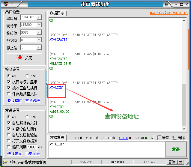
Task: Click into the send text box with AT+ADDR?
Action: [107, 149]
